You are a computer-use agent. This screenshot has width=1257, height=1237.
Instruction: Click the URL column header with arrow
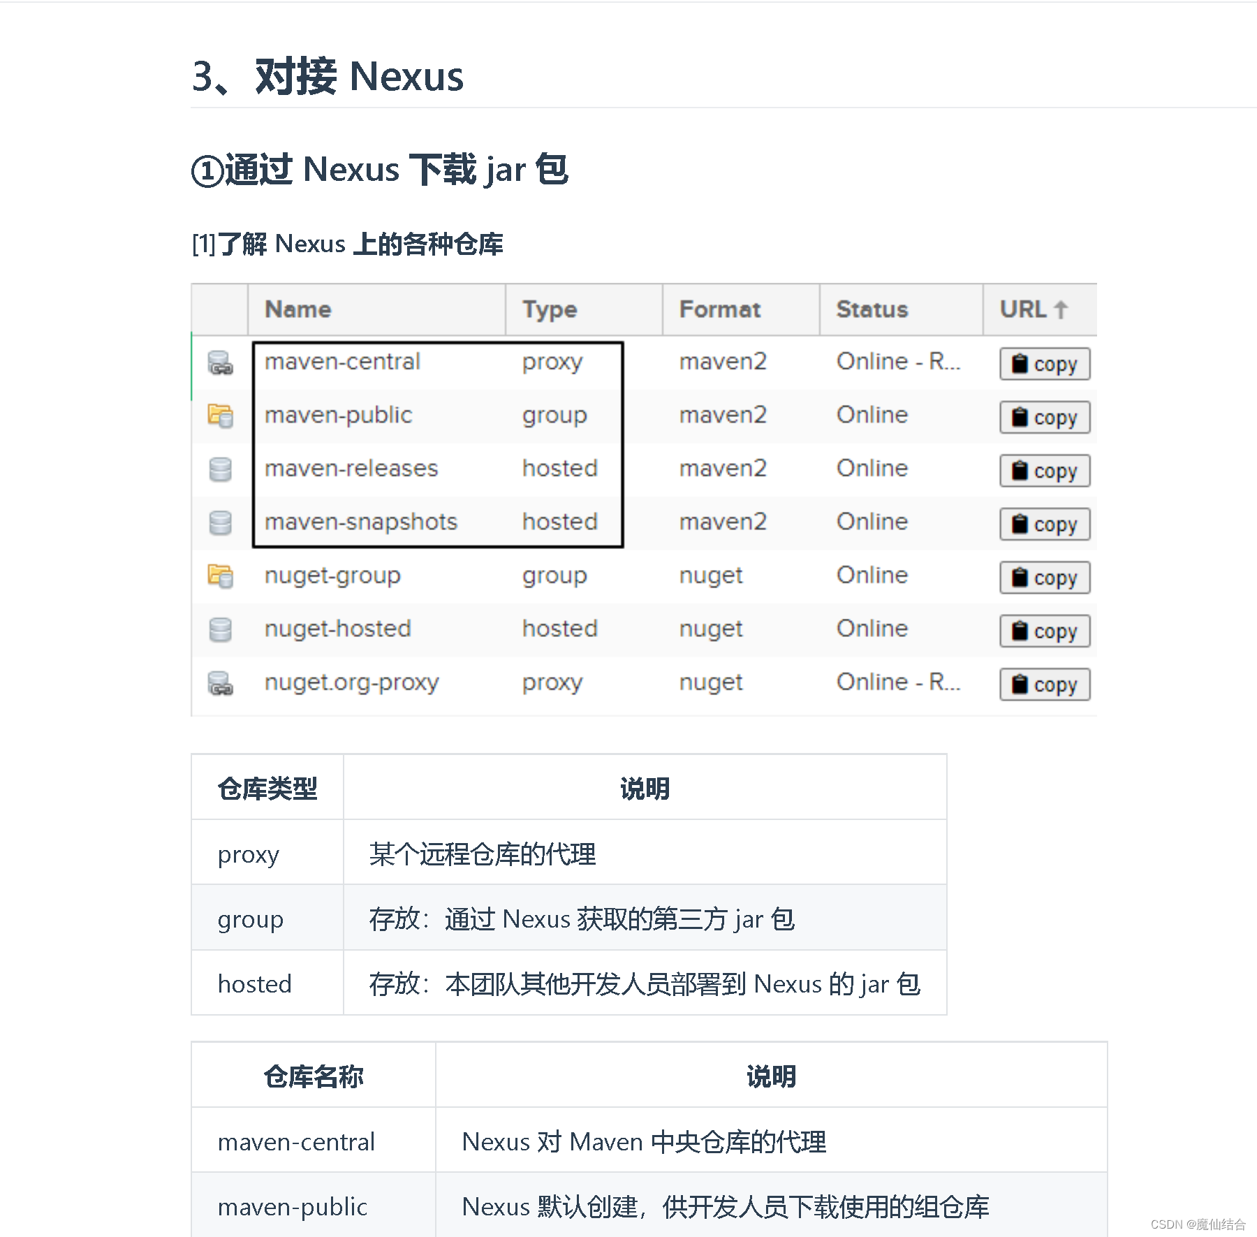tap(1040, 309)
